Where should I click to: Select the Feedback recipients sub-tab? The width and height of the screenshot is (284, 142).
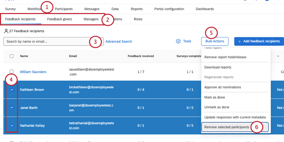click(20, 19)
